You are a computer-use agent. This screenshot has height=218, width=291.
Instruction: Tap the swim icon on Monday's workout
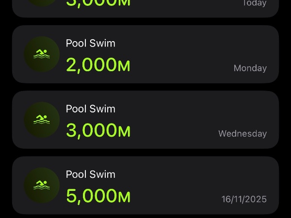point(42,54)
